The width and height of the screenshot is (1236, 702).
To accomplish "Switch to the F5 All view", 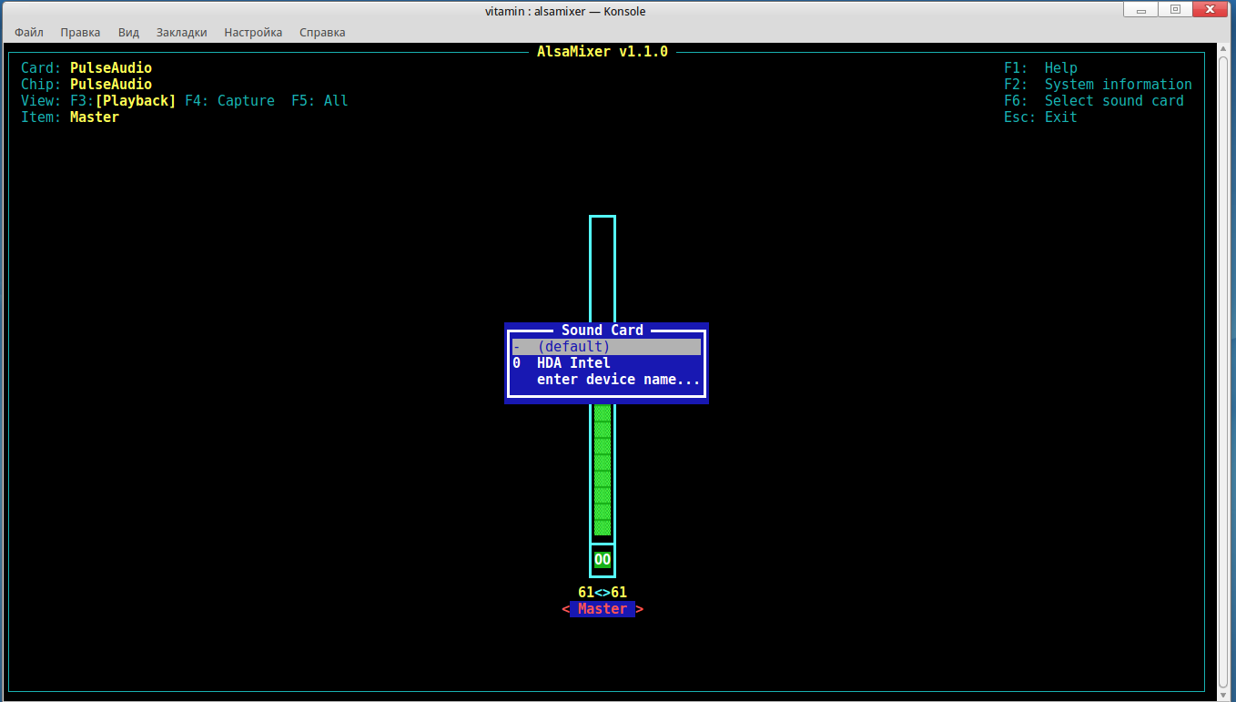I will click(x=319, y=101).
